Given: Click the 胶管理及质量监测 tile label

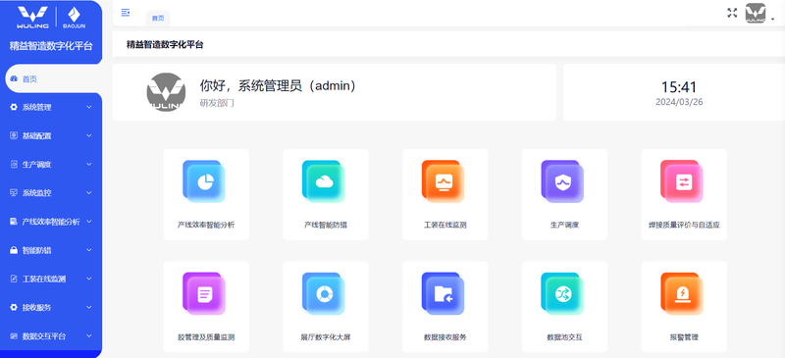Looking at the screenshot, I should [x=206, y=337].
